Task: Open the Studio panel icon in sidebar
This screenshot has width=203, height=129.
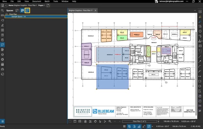Action: pyautogui.click(x=2, y=74)
